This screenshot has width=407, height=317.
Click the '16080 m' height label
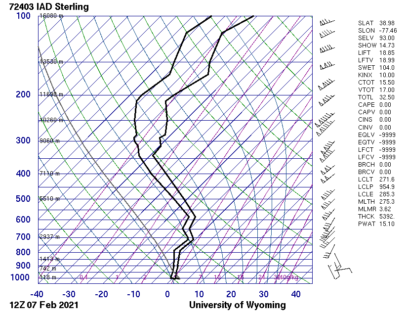click(51, 16)
